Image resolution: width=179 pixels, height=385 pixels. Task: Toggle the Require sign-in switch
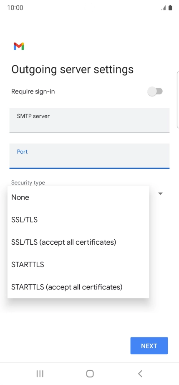(x=155, y=91)
